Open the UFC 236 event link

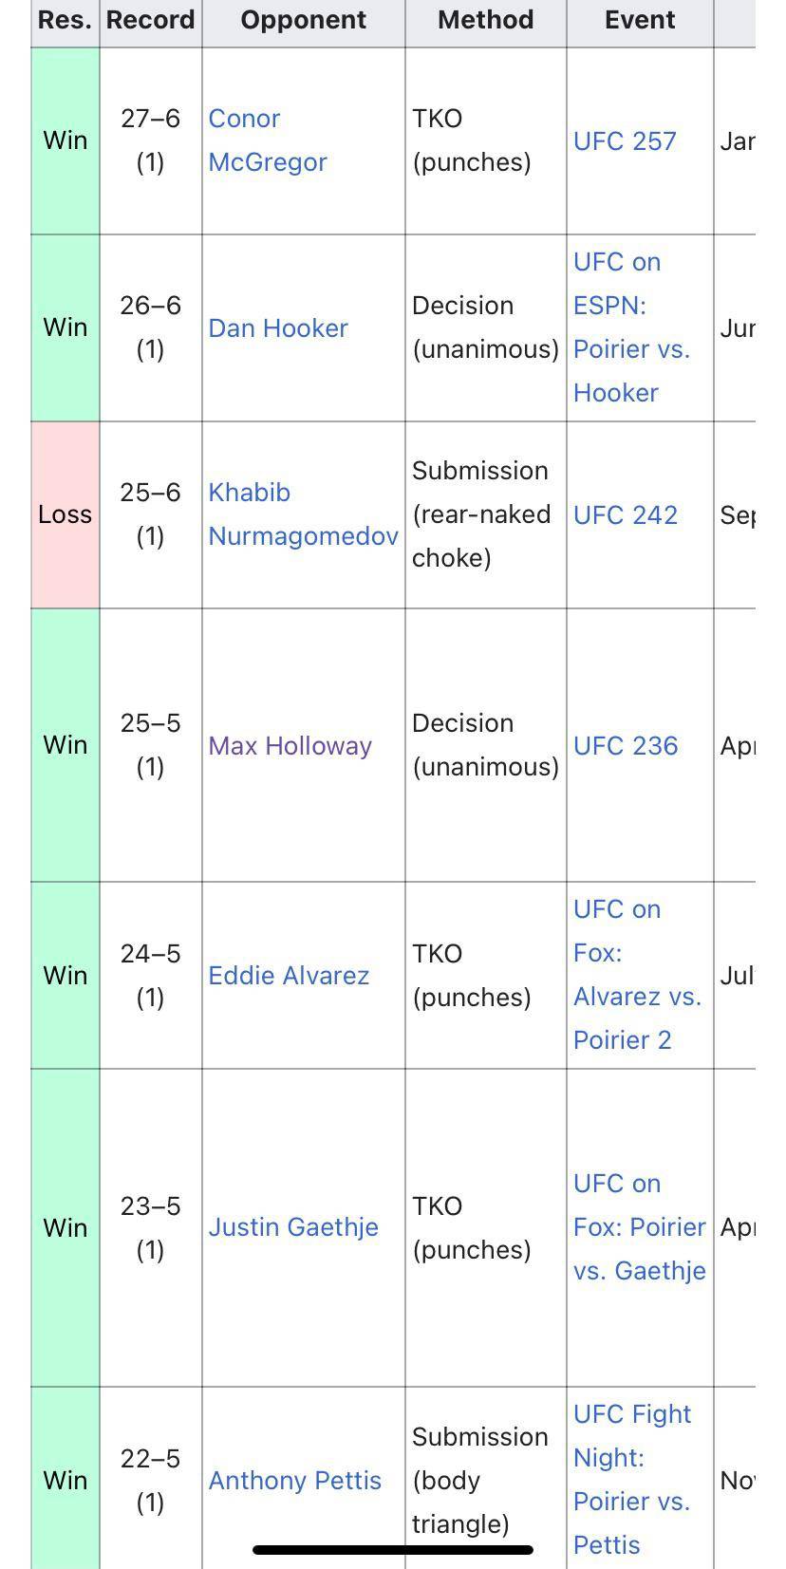tap(626, 746)
